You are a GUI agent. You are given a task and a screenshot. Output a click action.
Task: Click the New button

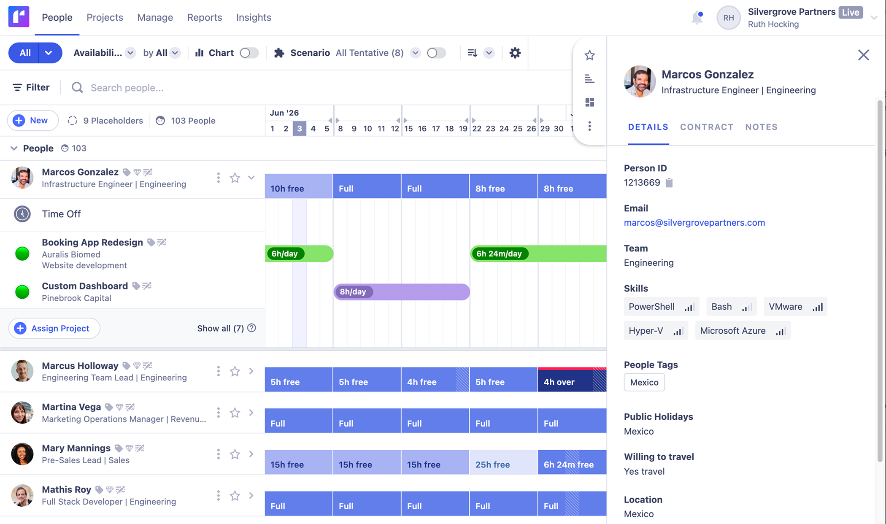32,121
